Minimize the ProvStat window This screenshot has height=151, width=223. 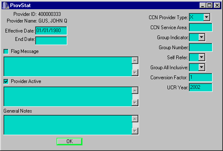(x=203, y=5)
